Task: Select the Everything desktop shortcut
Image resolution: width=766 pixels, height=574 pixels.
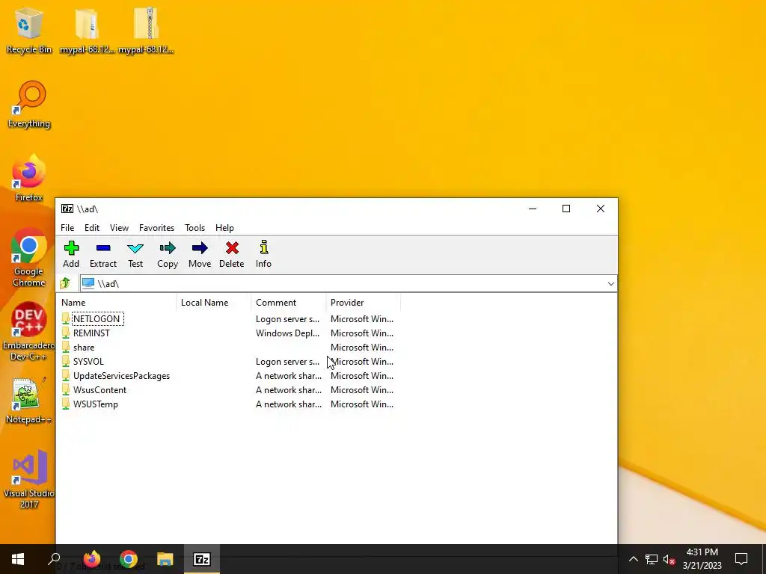Action: [x=29, y=105]
